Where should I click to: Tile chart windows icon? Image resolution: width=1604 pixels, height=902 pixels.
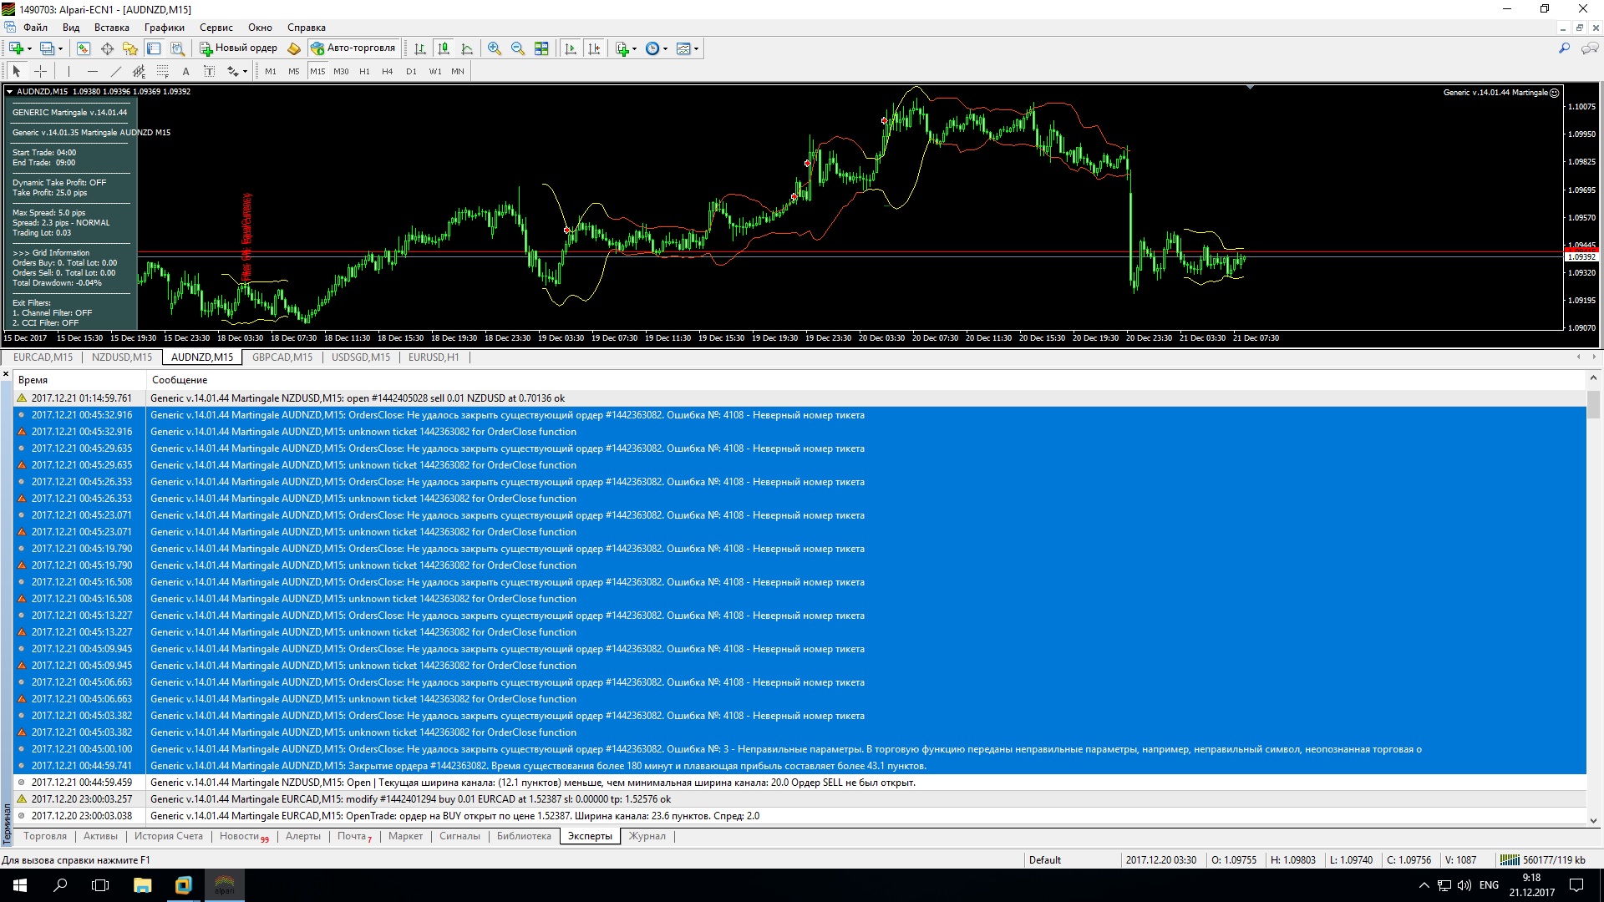point(541,48)
